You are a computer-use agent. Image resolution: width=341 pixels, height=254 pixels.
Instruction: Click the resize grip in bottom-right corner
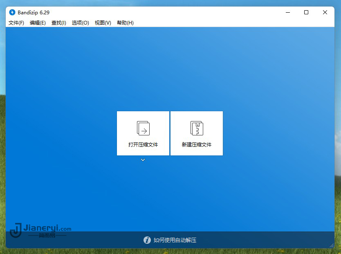coord(331,245)
